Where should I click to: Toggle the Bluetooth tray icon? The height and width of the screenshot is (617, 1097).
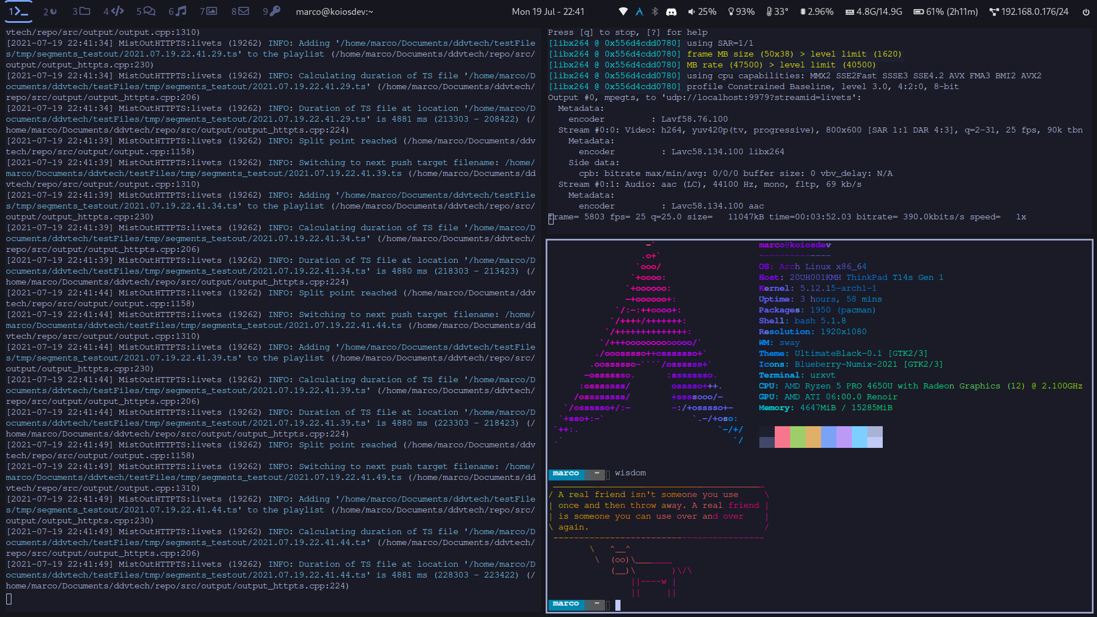coord(655,11)
